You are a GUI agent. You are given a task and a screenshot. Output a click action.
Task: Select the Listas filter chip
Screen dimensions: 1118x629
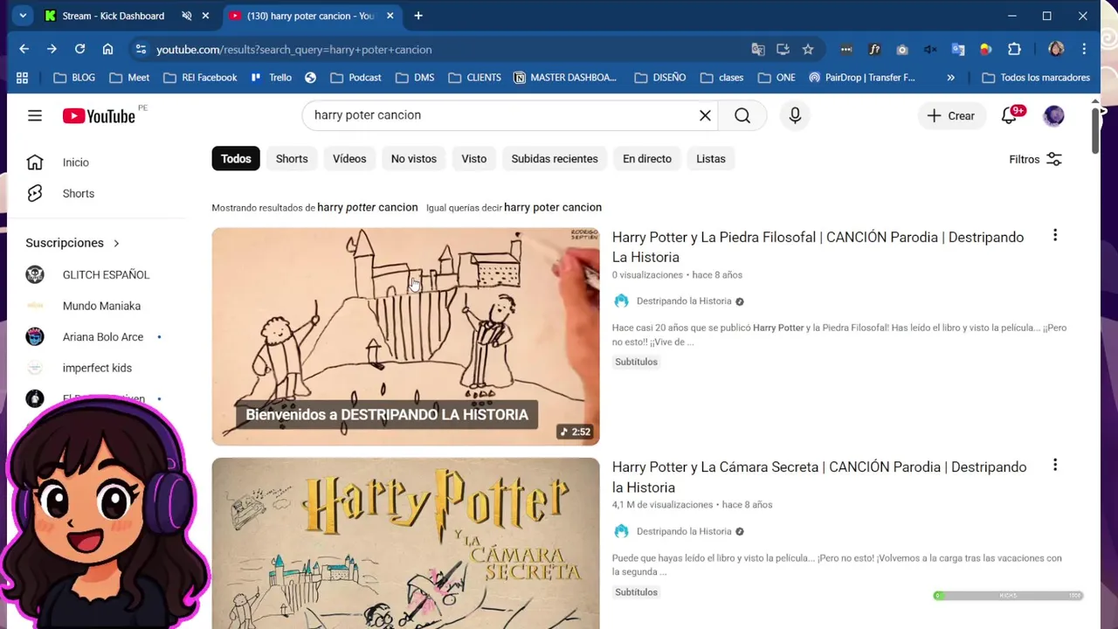(711, 158)
